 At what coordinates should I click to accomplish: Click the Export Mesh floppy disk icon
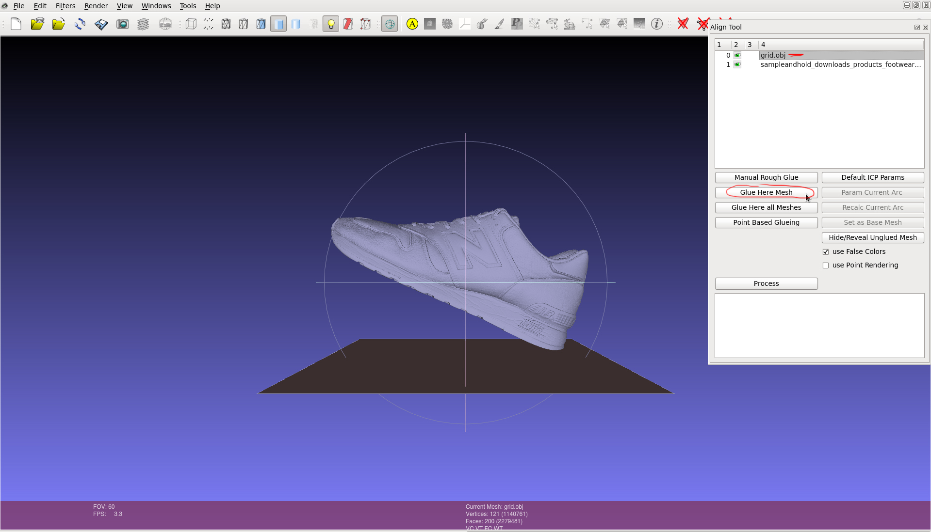[x=101, y=24]
